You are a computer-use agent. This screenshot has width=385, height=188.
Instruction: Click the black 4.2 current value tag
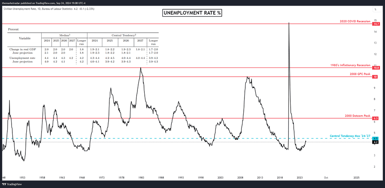tap(376, 142)
